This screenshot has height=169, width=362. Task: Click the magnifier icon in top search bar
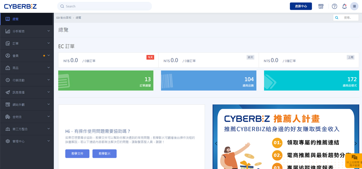coord(62,6)
